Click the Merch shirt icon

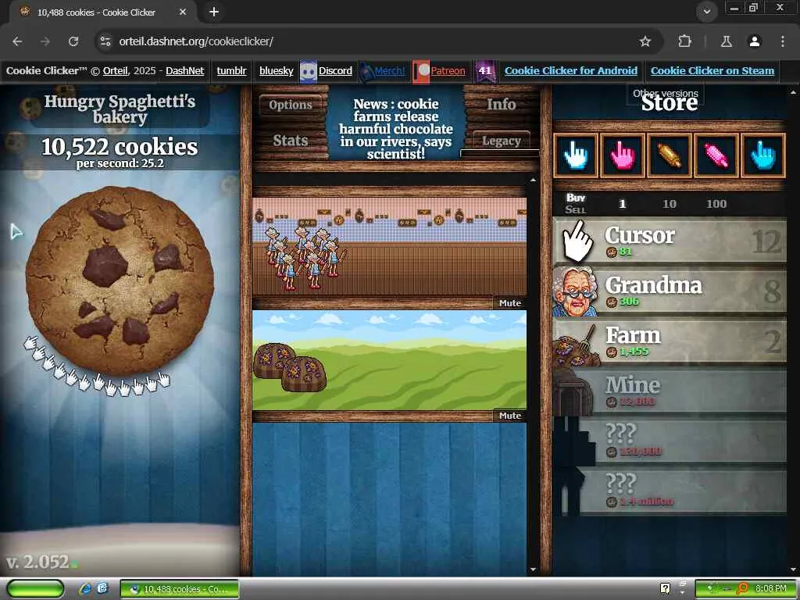[366, 71]
